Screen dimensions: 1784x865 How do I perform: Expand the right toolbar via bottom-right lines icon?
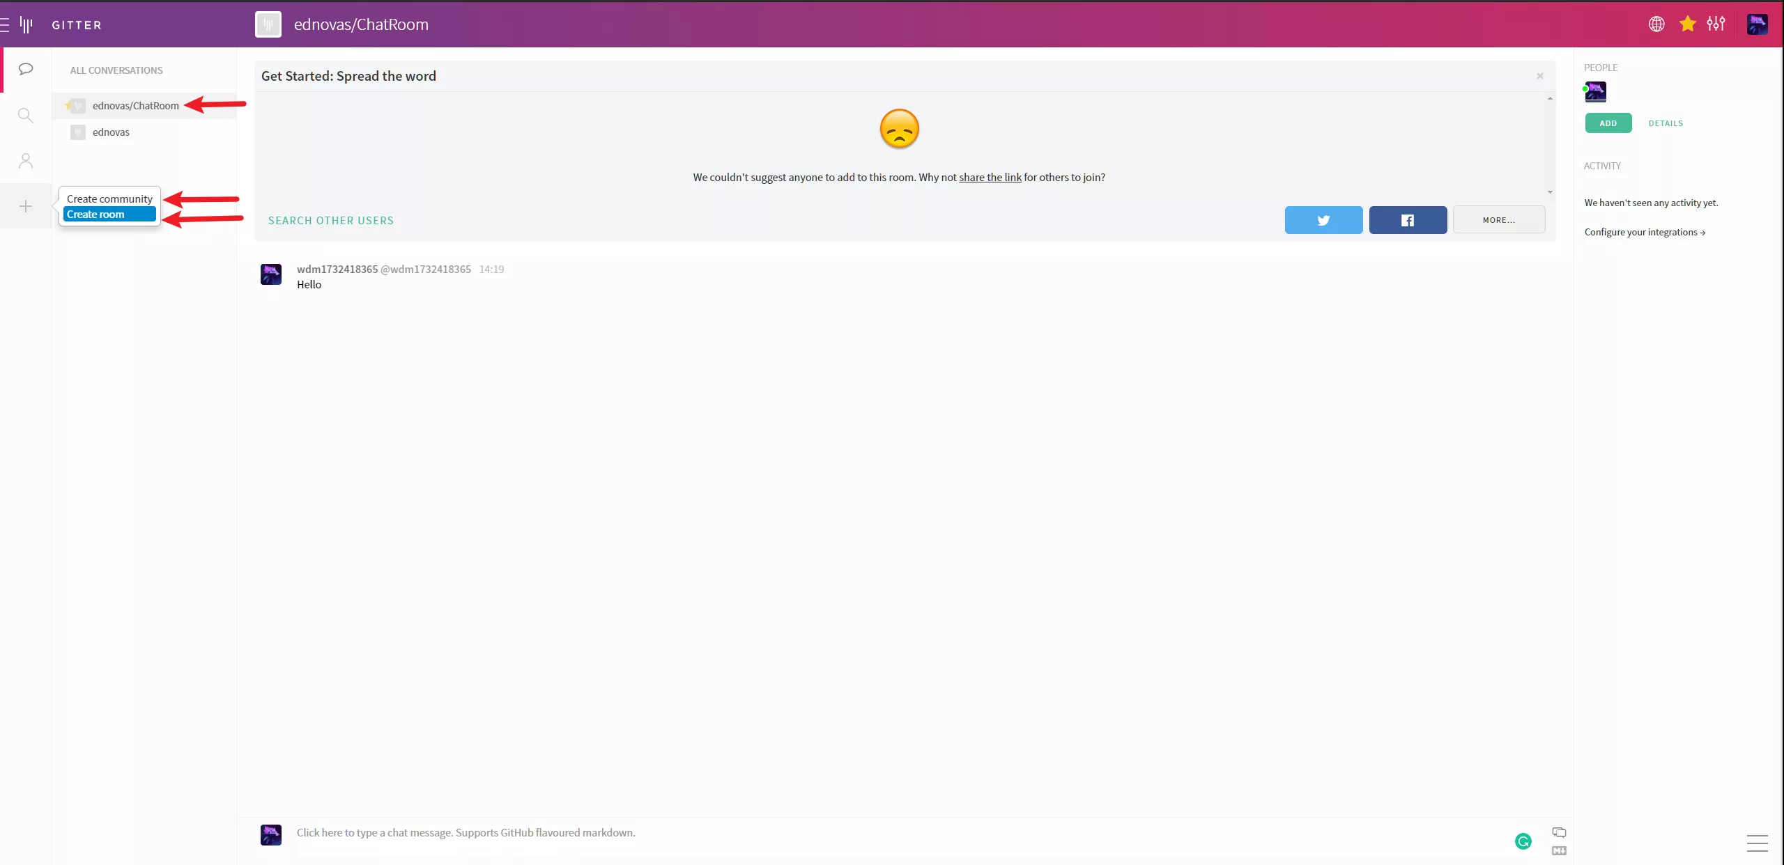pos(1757,843)
